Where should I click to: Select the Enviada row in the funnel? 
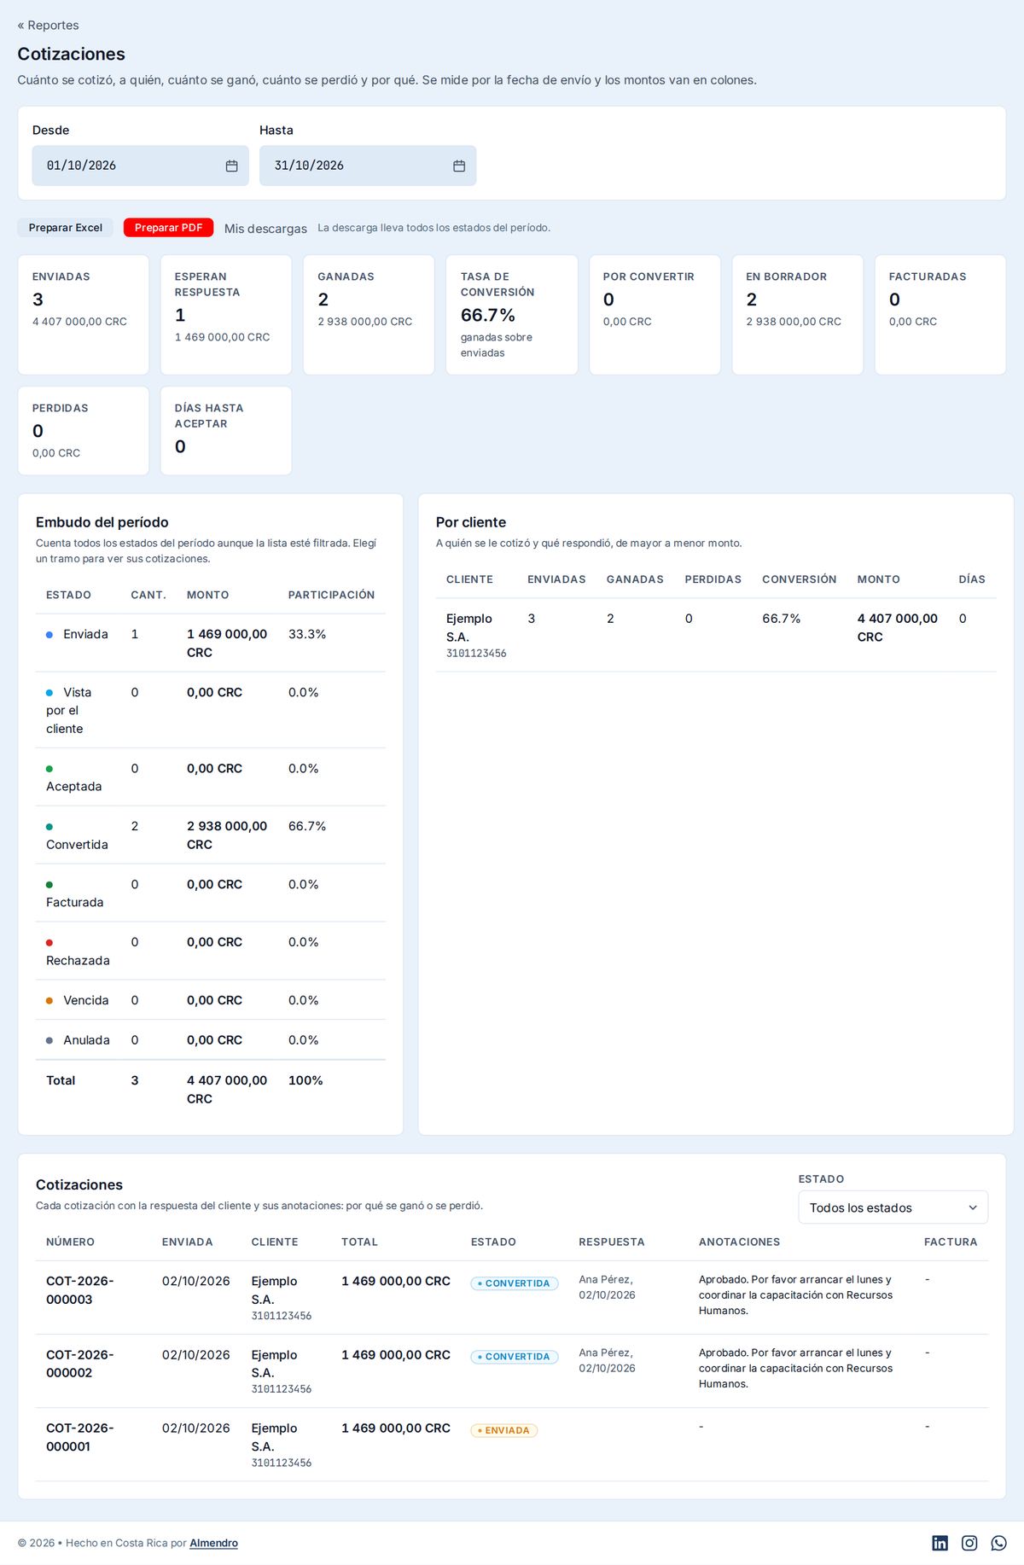(211, 643)
